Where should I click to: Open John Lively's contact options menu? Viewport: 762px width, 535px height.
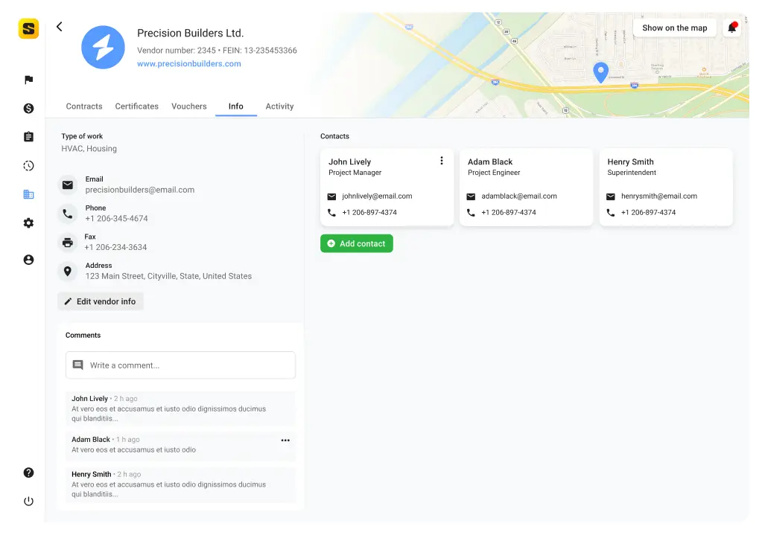pos(441,161)
